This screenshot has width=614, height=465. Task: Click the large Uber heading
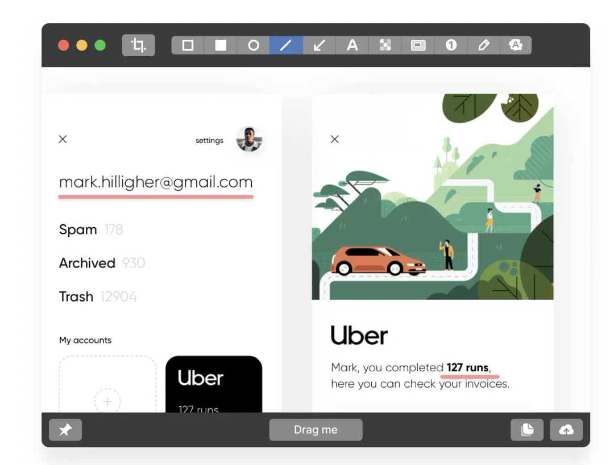(x=359, y=335)
